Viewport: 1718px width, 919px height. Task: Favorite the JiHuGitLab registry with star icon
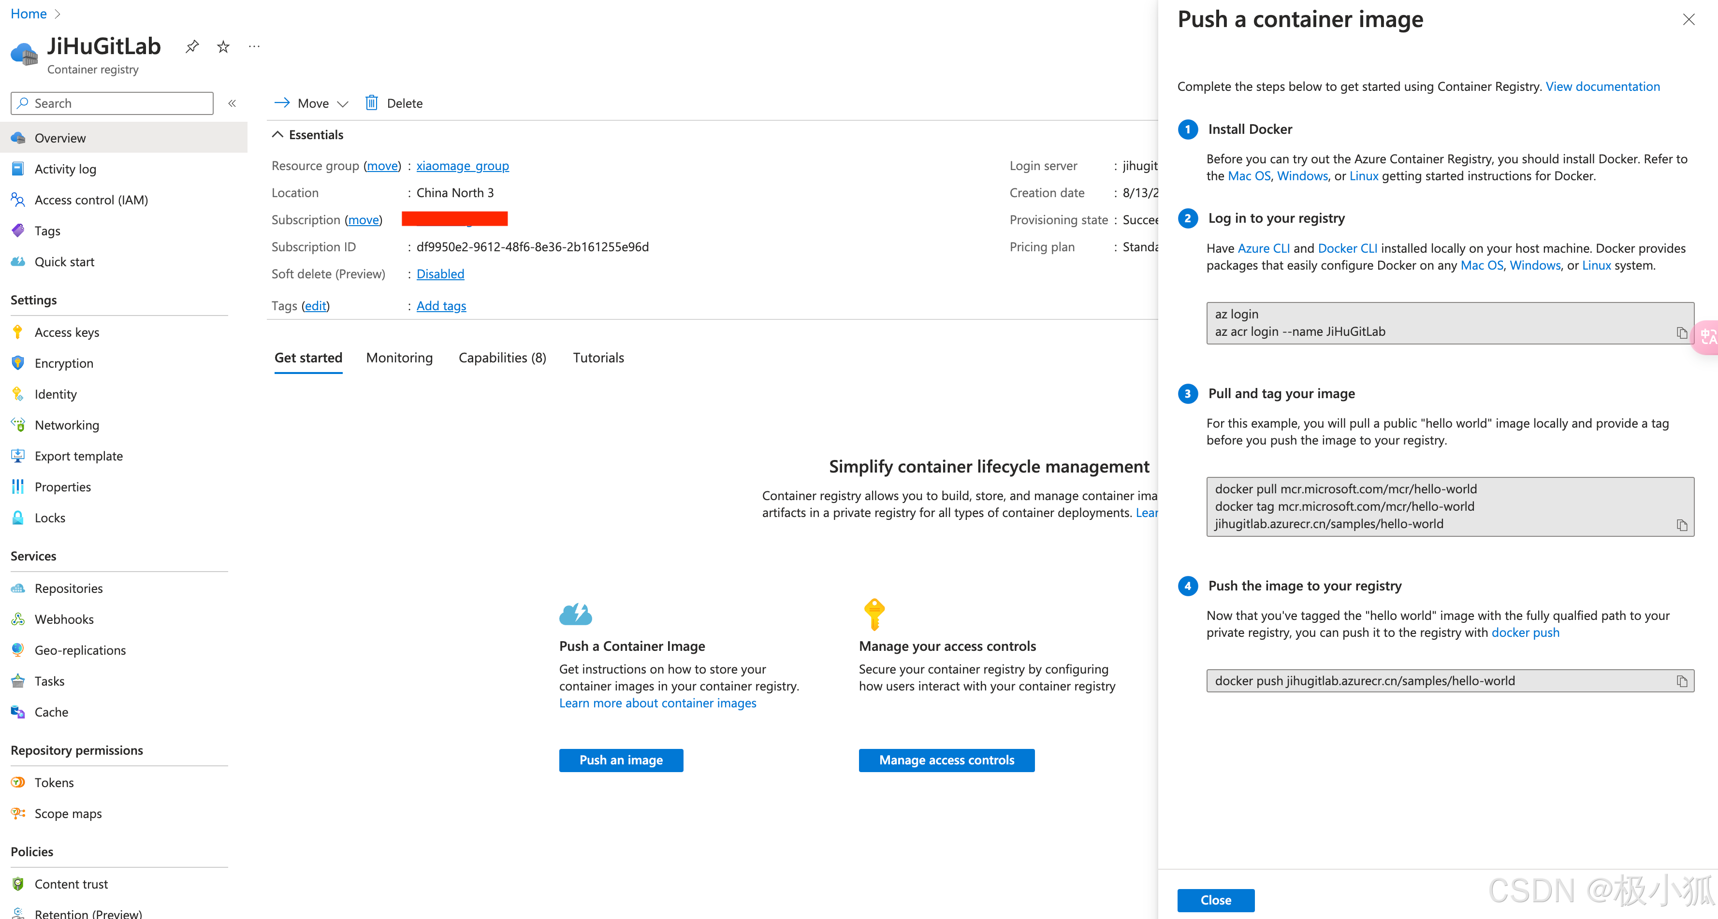tap(223, 47)
